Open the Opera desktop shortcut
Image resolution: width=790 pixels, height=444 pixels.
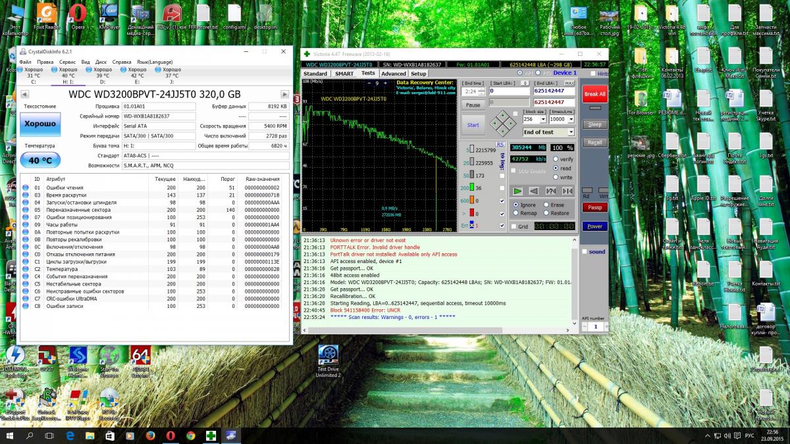pyautogui.click(x=78, y=17)
